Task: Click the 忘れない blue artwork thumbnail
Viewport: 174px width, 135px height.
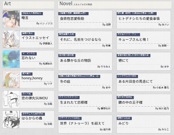Action: click(x=11, y=59)
